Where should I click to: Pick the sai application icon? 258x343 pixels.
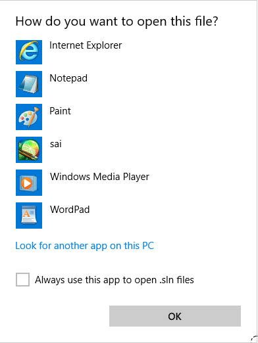tap(29, 150)
